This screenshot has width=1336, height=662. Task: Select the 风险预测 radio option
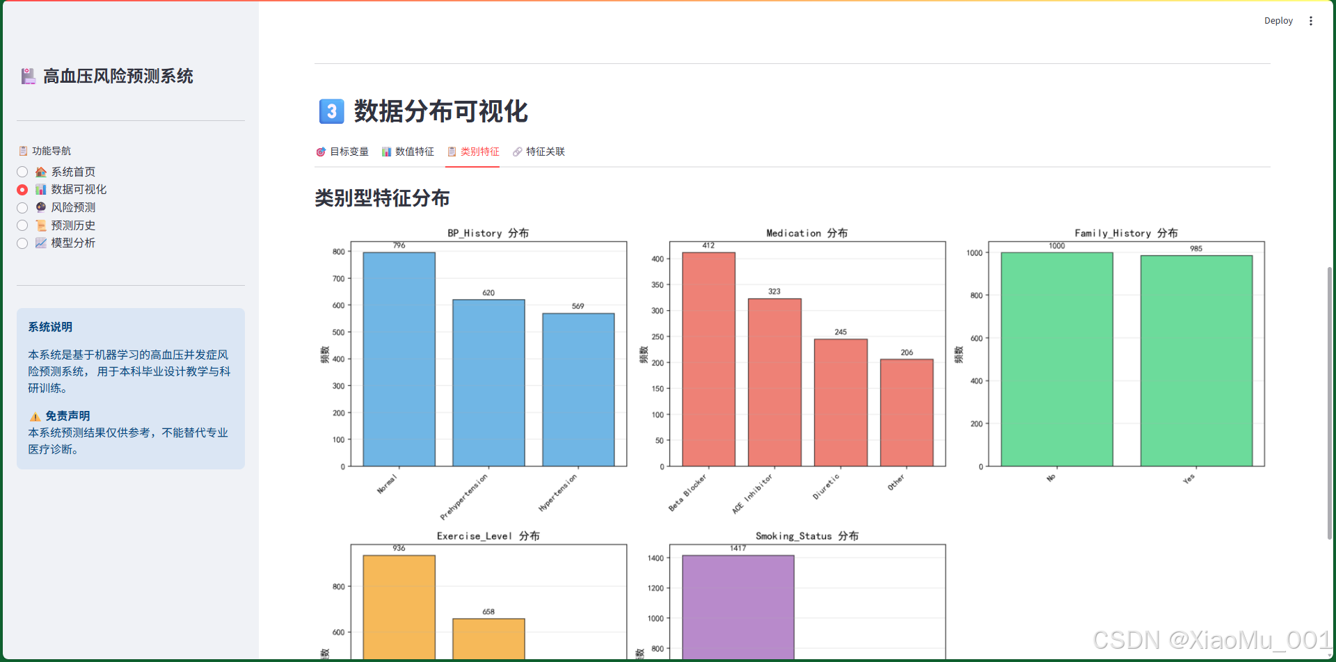coord(22,207)
